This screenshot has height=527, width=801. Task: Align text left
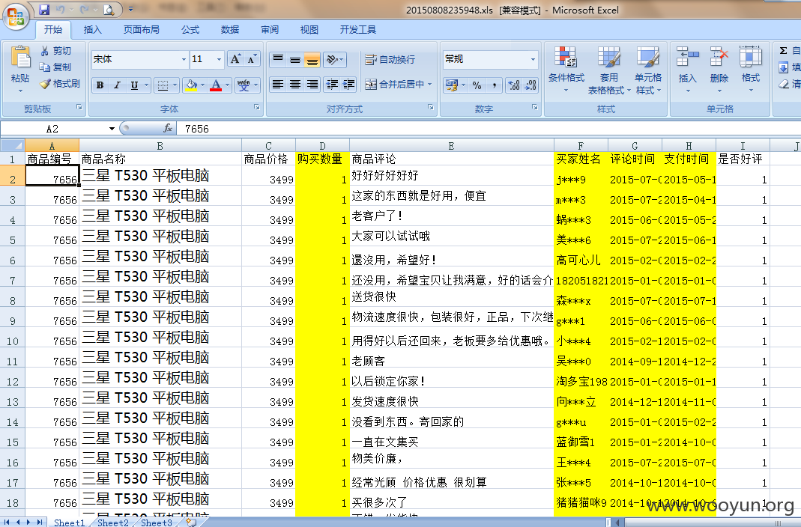click(278, 84)
